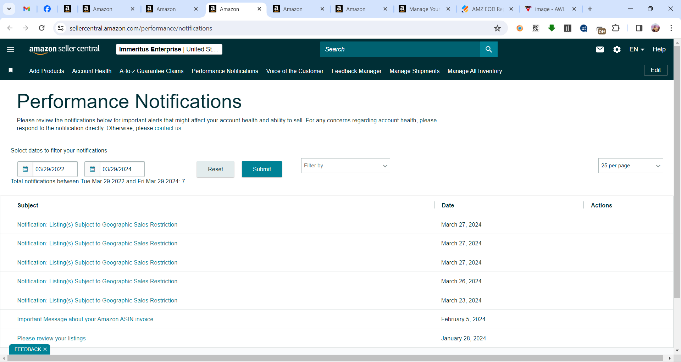Go to Account Health
The image size is (681, 362).
(92, 71)
